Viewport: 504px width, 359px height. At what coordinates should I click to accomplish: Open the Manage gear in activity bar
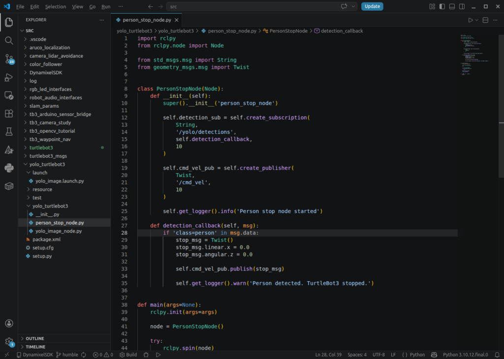click(9, 342)
